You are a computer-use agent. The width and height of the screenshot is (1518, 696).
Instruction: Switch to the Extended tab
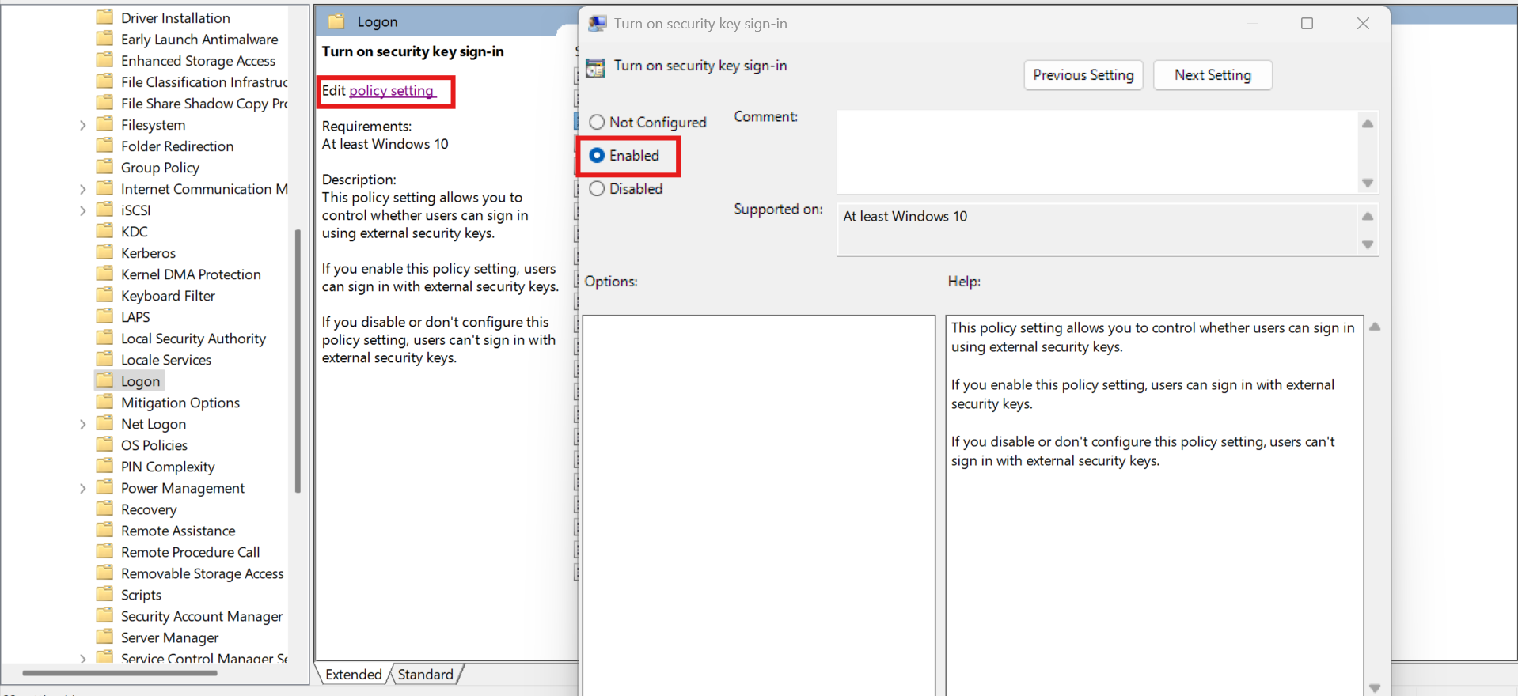point(353,674)
